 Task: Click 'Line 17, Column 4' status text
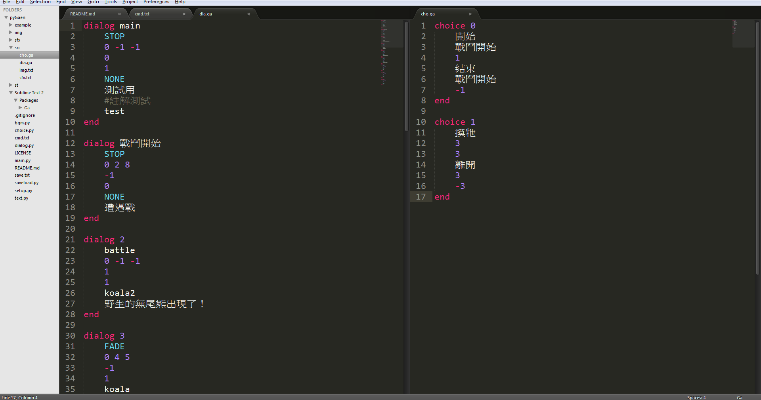click(19, 397)
